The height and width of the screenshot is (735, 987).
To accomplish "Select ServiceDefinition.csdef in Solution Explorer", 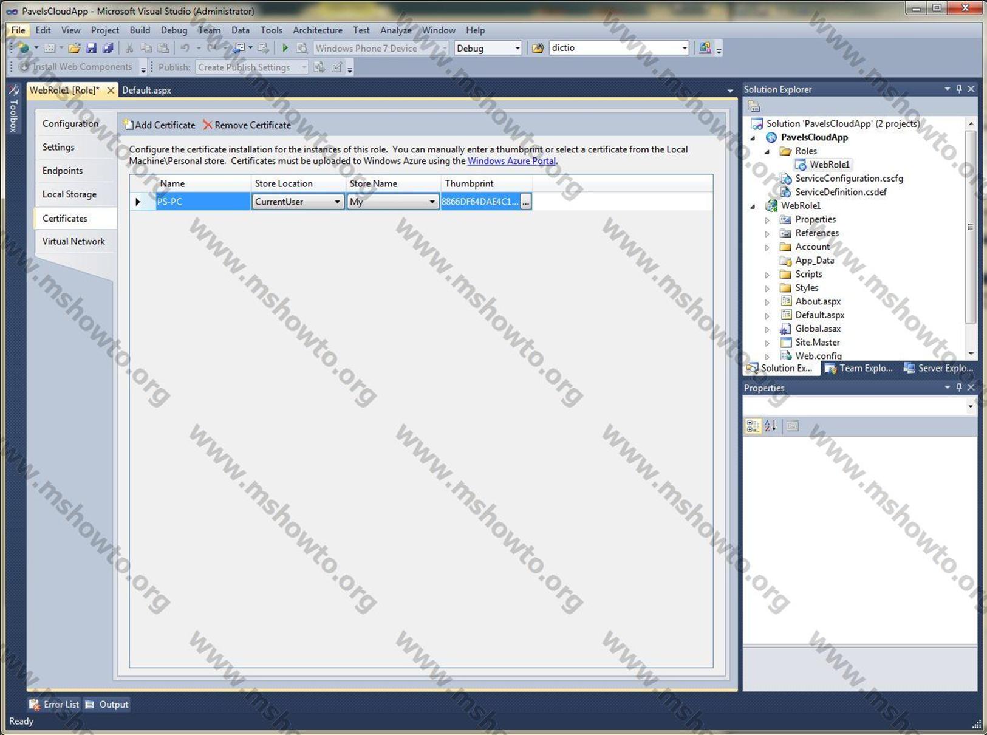I will click(841, 192).
